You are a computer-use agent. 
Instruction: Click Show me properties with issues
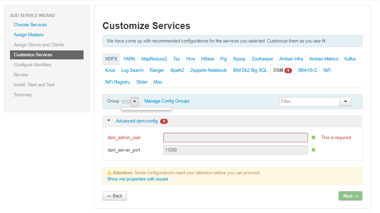tap(138, 179)
